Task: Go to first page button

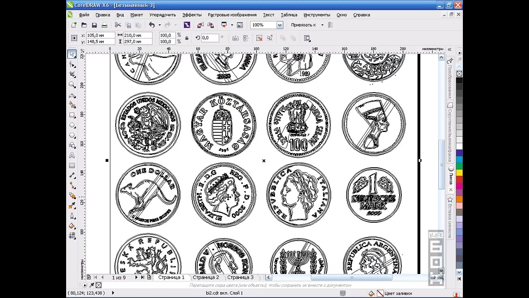Action: pyautogui.click(x=95, y=277)
